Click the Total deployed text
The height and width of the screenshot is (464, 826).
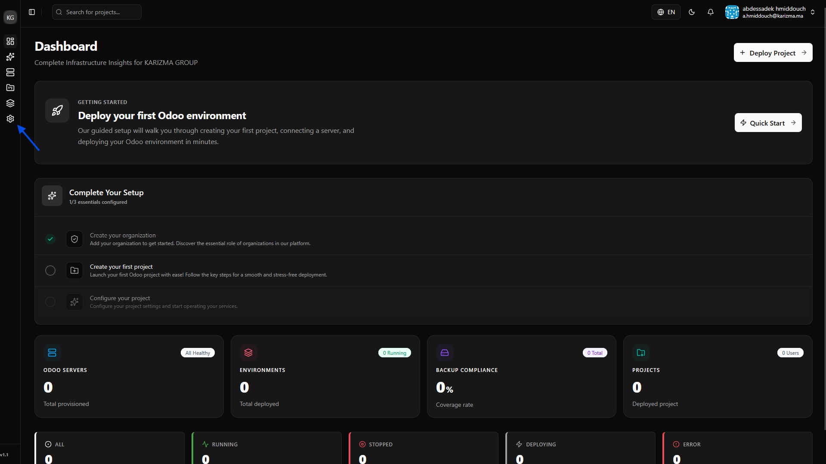[x=259, y=404]
